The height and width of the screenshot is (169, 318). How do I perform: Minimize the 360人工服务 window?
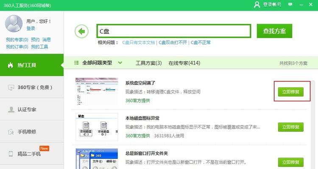pyautogui.click(x=301, y=5)
